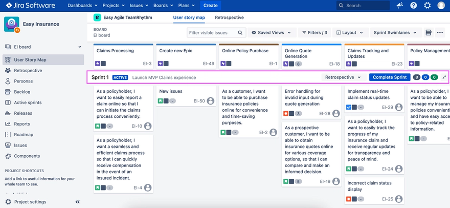Collapse the Sprint 1 swimlane arrows icon
Viewport: 450px width, 208px height.
point(444,77)
